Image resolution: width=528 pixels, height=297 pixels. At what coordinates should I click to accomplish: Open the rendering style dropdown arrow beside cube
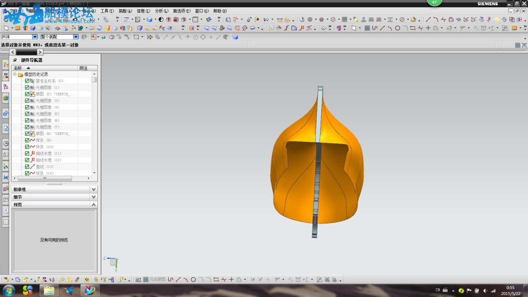pyautogui.click(x=156, y=20)
